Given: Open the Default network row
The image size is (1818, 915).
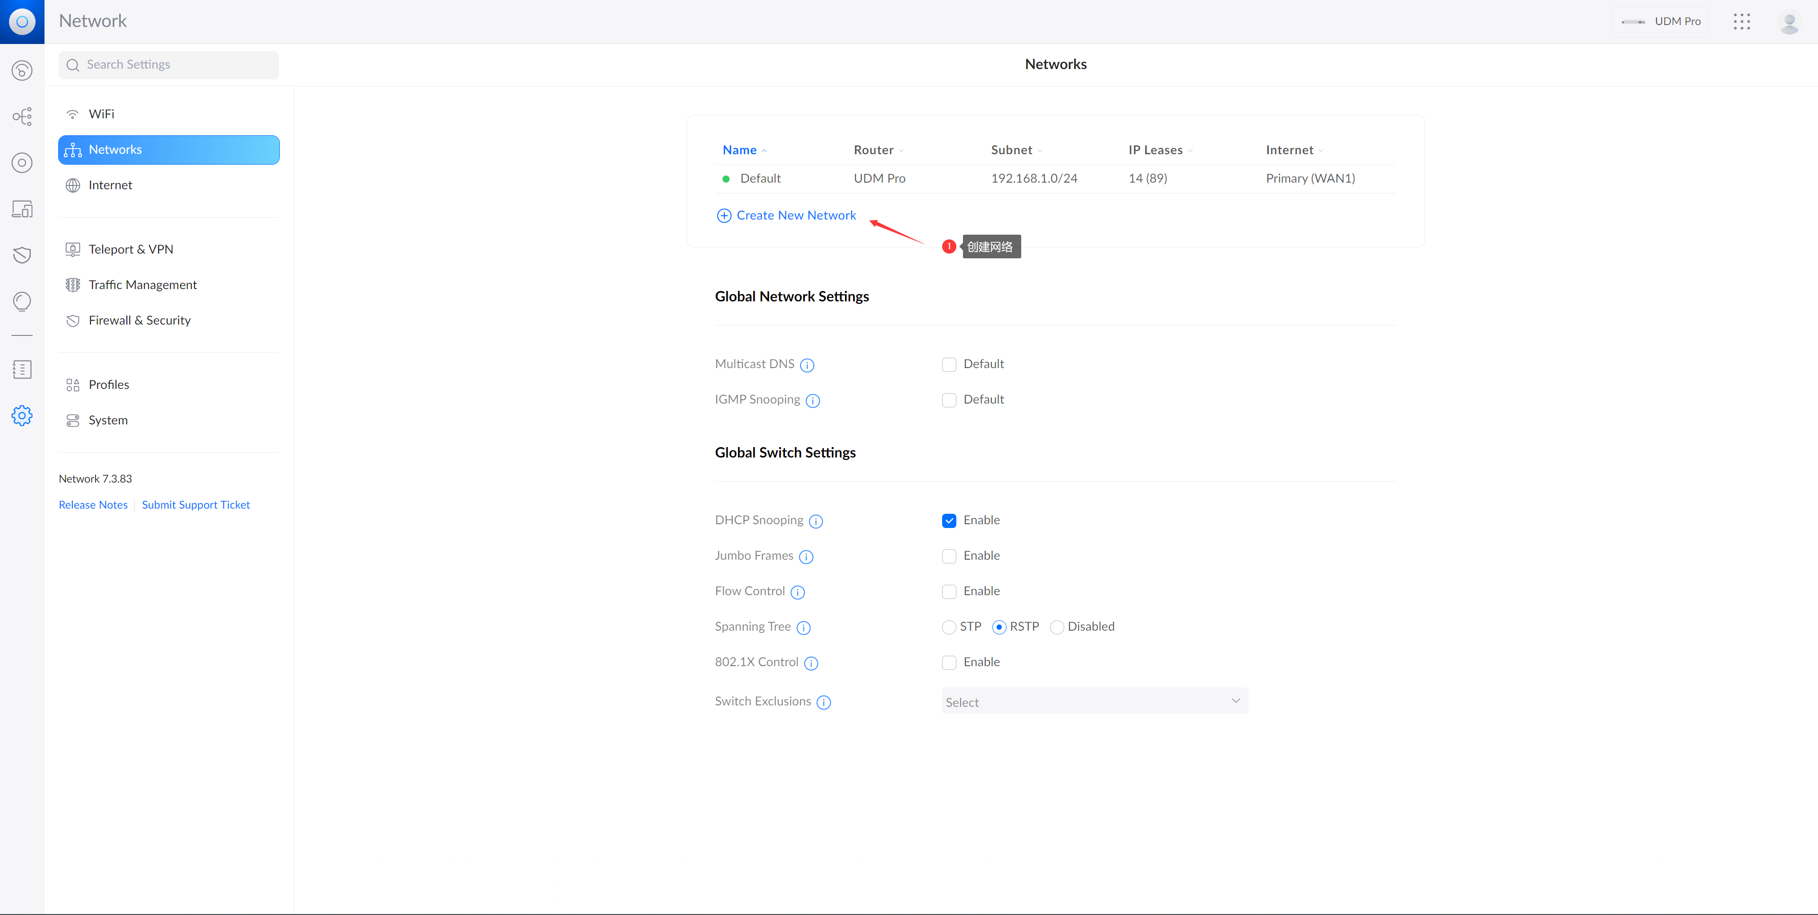Looking at the screenshot, I should [x=1055, y=179].
